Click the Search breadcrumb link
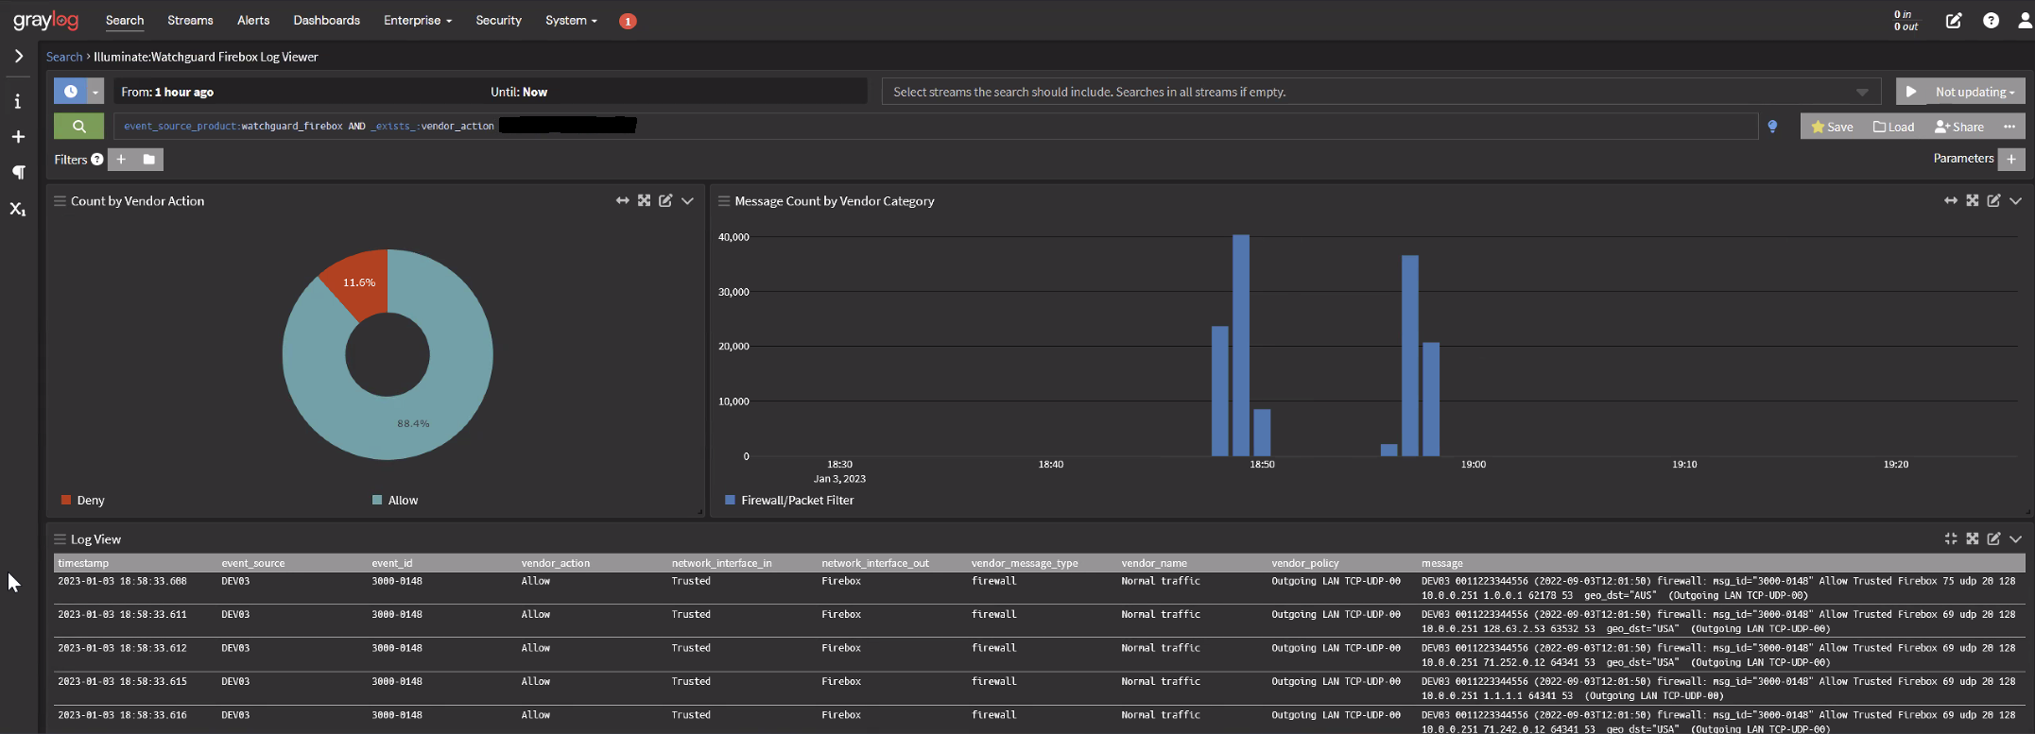 (64, 57)
